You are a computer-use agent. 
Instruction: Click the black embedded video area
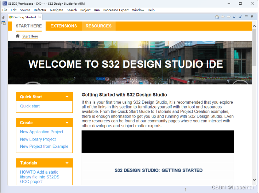point(158,142)
